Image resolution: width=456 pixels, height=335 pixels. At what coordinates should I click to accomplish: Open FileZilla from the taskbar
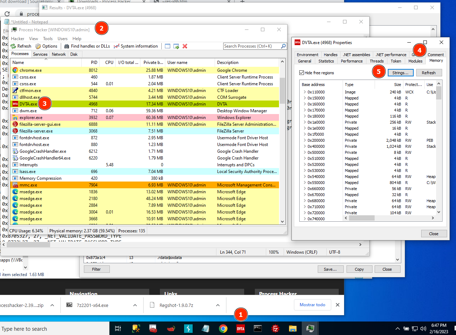[275, 329]
